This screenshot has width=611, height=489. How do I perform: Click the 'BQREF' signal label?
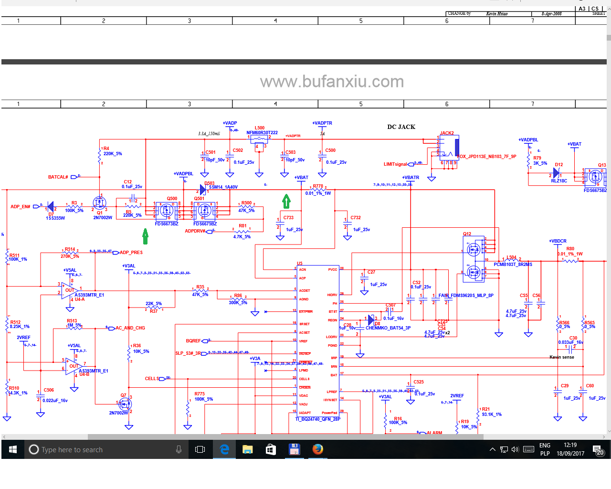click(x=193, y=341)
